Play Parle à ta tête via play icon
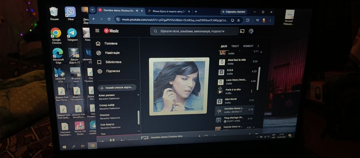This screenshot has height=158, width=360. pos(220,92)
